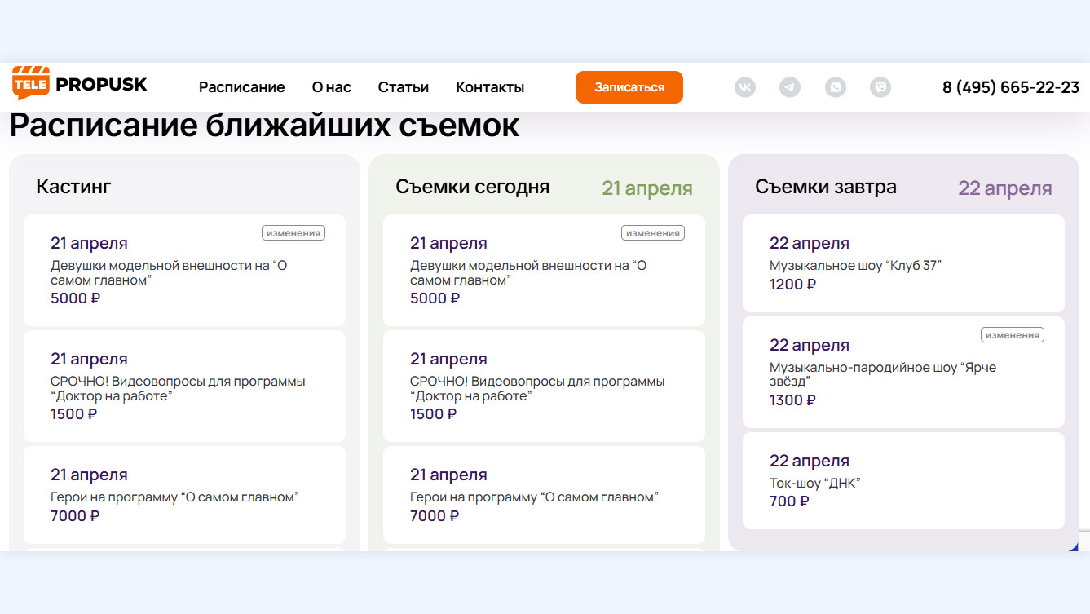
Task: Click the TELE PROPUSK logo
Action: coord(80,83)
